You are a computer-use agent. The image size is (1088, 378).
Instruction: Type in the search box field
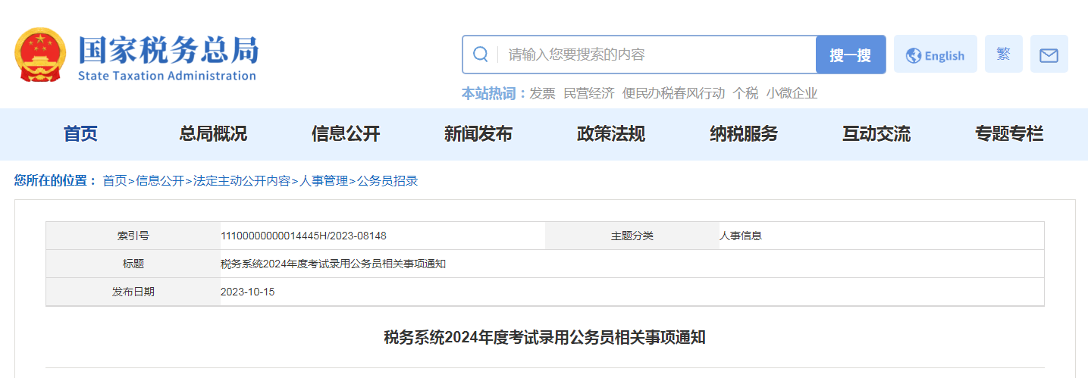(652, 55)
